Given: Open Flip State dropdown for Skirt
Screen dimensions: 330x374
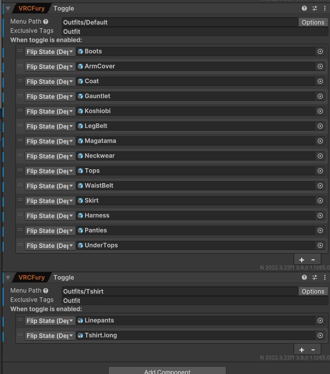Looking at the screenshot, I should coord(50,201).
